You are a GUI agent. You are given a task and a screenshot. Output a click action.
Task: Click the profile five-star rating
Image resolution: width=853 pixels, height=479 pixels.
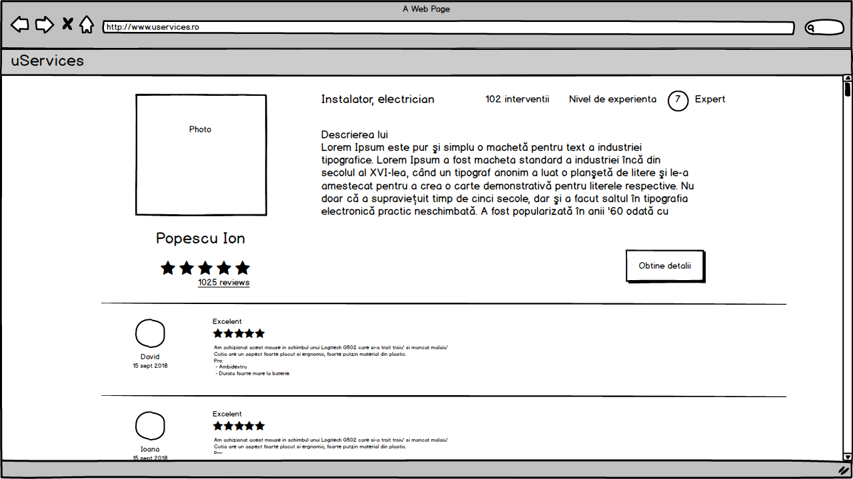click(x=205, y=268)
